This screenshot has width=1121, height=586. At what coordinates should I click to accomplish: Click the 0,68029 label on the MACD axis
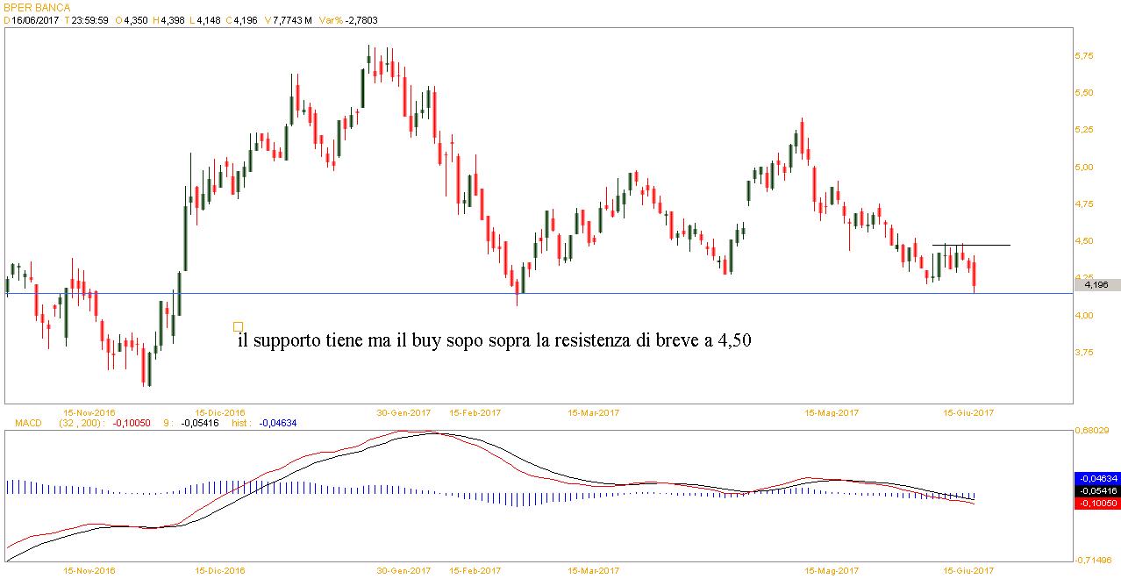pos(1093,431)
